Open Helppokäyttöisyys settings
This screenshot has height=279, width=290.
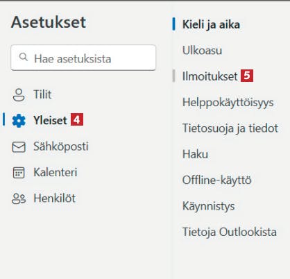(228, 103)
